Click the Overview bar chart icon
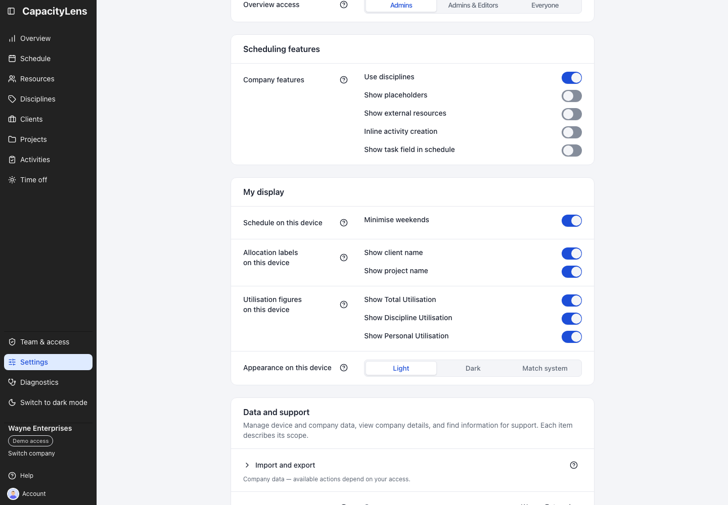This screenshot has height=505, width=728. tap(12, 38)
